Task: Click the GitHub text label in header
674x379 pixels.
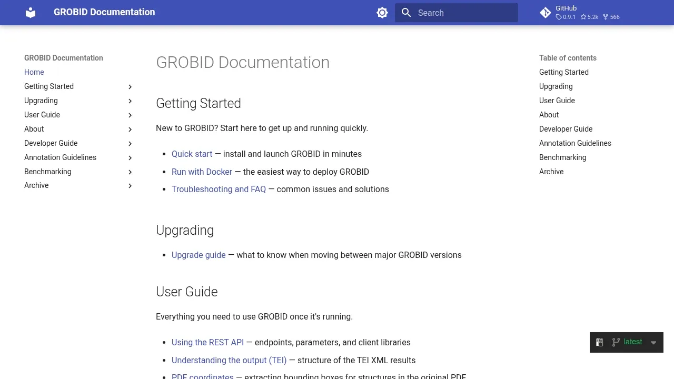Action: (x=566, y=8)
